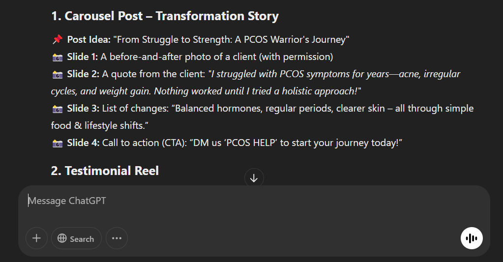Jump to bottom with the down-arrow button
The image size is (503, 262).
254,178
